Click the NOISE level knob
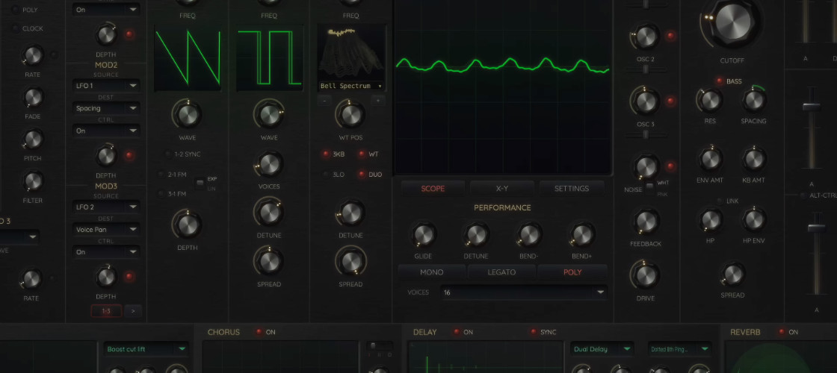The image size is (837, 373). pyautogui.click(x=646, y=167)
